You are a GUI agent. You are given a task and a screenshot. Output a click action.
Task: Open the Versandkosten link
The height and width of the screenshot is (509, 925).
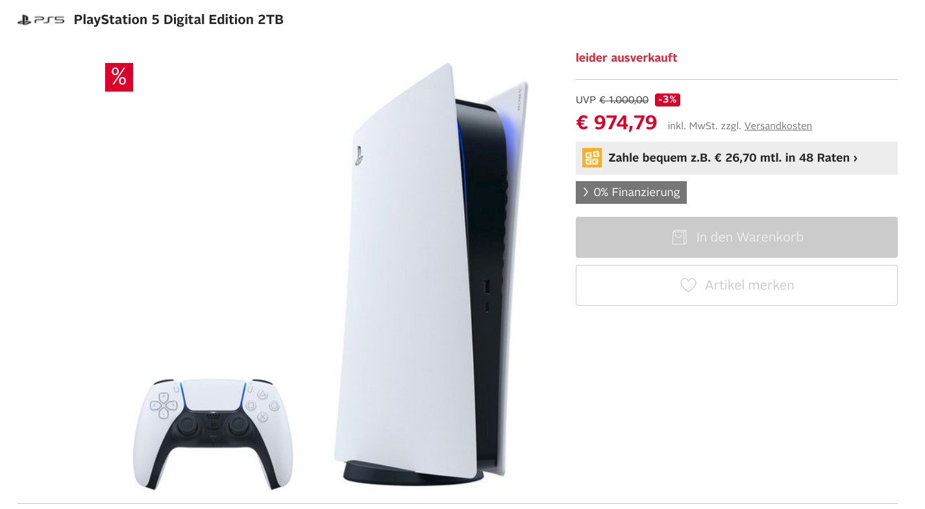(x=778, y=126)
